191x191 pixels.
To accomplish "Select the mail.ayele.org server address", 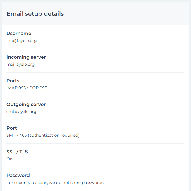I will click(20, 64).
